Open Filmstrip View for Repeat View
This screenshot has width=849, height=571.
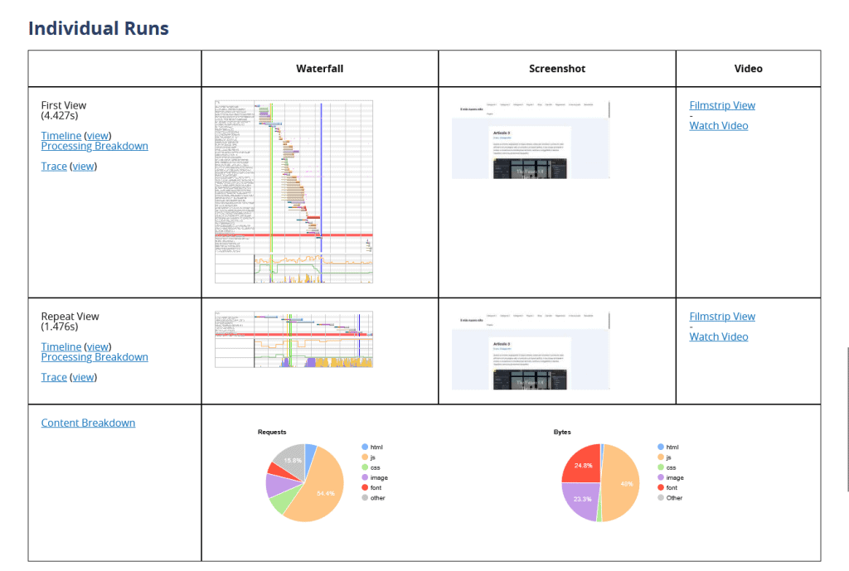click(722, 317)
